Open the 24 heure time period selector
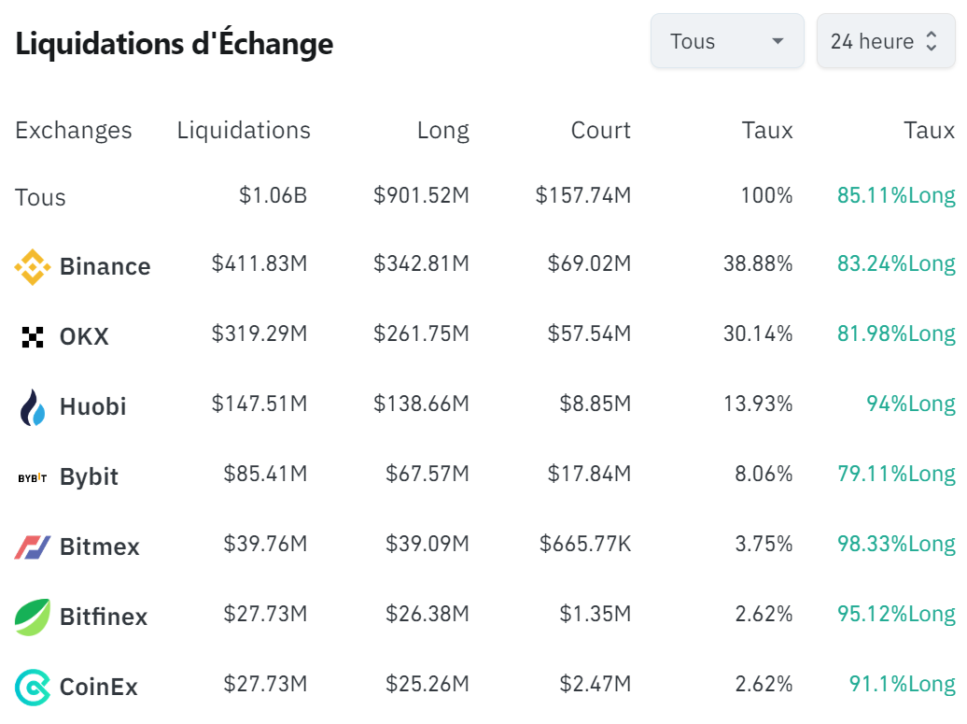 click(886, 41)
